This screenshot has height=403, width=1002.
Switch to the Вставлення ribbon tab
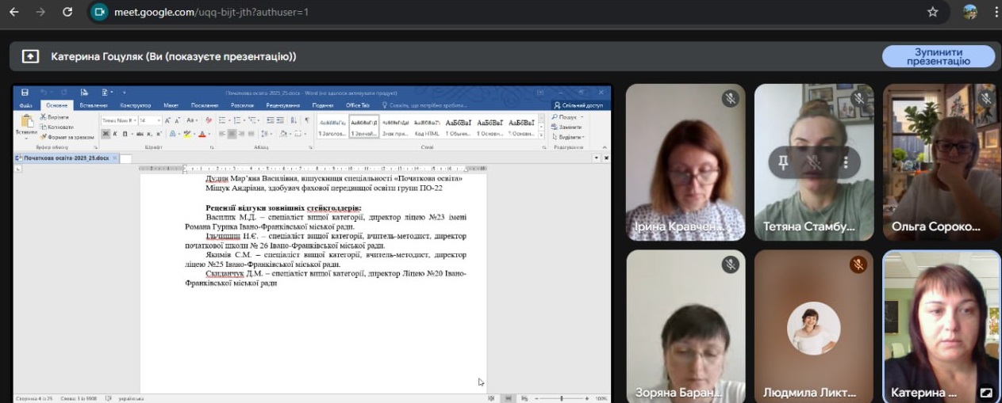coord(94,105)
